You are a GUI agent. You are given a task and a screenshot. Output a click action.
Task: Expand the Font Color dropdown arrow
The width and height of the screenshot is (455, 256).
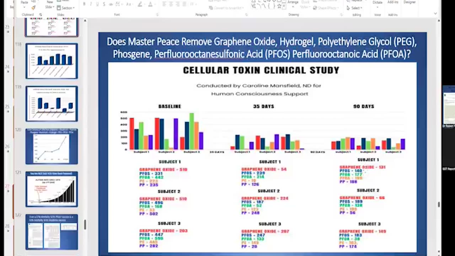pyautogui.click(x=154, y=4)
